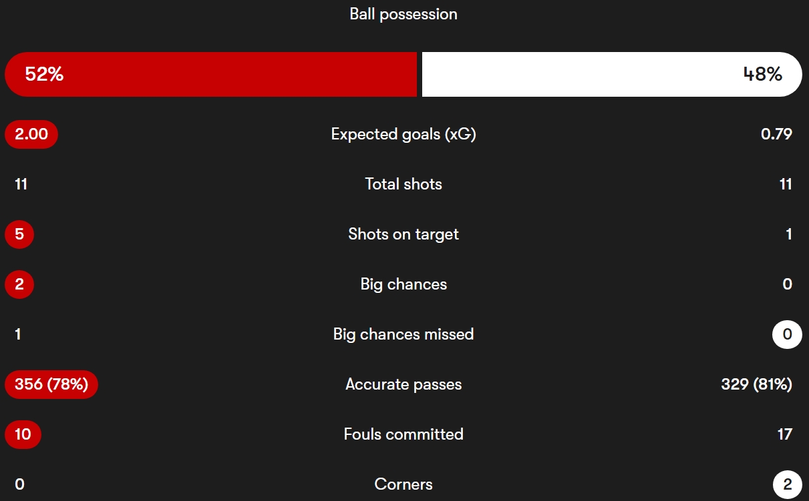Image resolution: width=809 pixels, height=501 pixels.
Task: Click the red 10 fouls badge
Action: [x=23, y=434]
